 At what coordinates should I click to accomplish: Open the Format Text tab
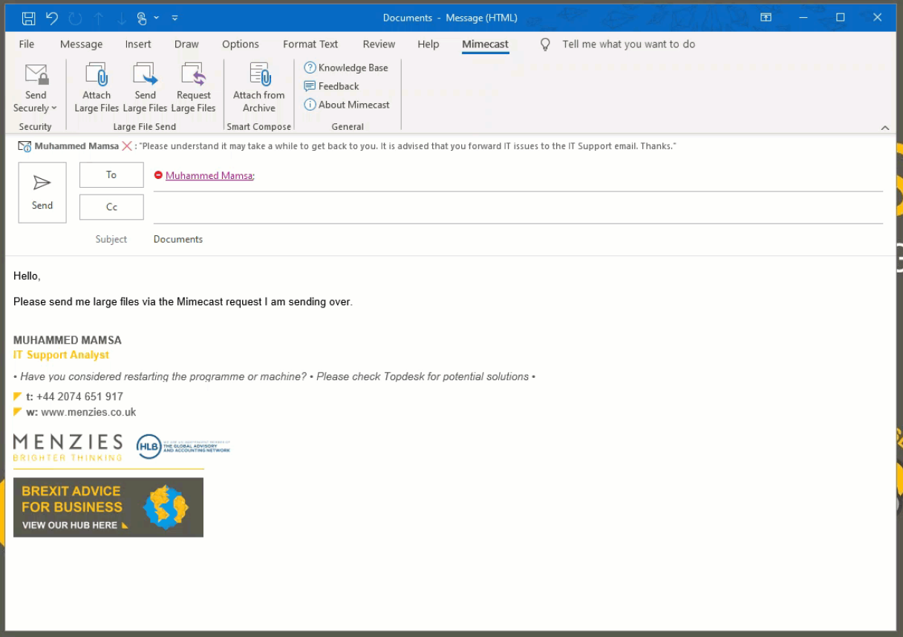[310, 45]
